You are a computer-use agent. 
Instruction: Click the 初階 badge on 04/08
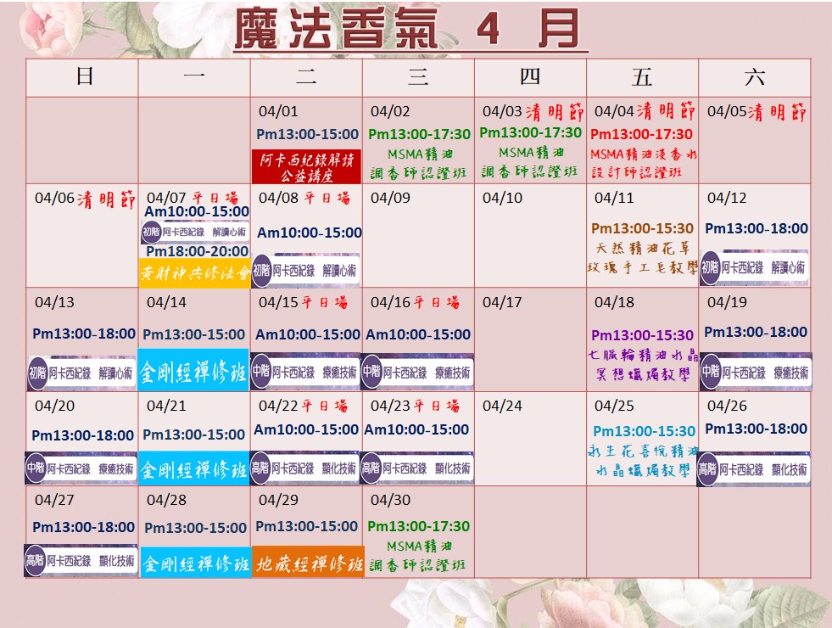click(262, 270)
